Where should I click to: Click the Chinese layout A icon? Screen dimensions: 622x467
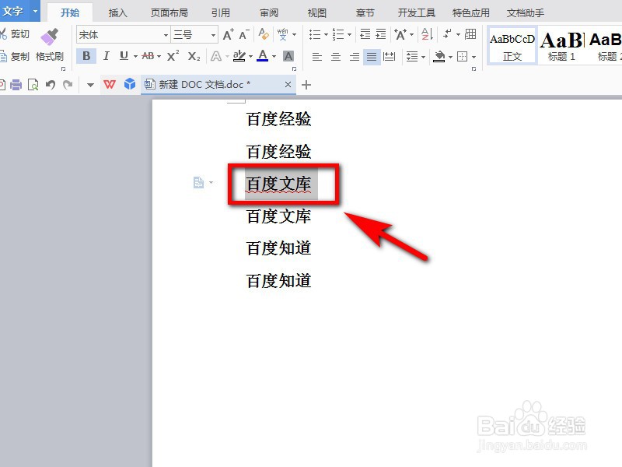[x=400, y=34]
